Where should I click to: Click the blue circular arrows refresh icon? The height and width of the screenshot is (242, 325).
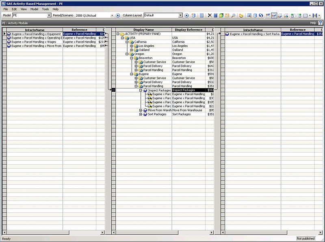pyautogui.click(x=261, y=15)
